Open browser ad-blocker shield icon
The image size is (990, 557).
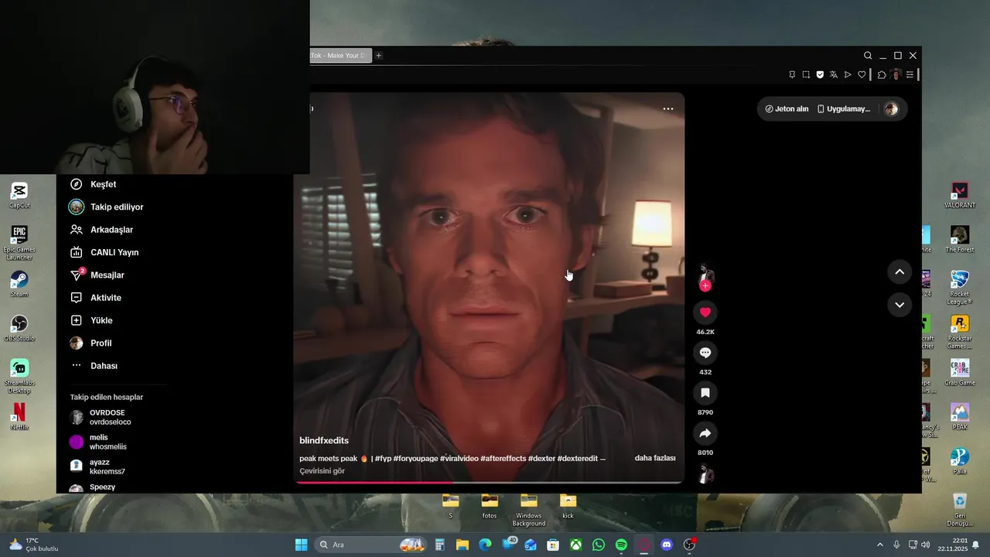coord(820,75)
